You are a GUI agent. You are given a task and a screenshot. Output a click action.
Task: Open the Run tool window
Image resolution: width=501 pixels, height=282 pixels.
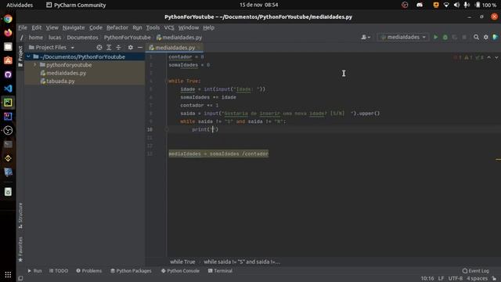pyautogui.click(x=34, y=271)
